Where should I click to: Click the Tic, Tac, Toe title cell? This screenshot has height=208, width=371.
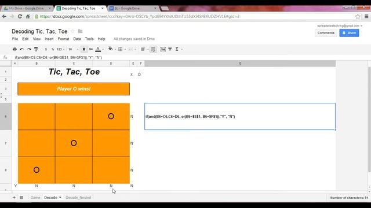[x=74, y=72]
